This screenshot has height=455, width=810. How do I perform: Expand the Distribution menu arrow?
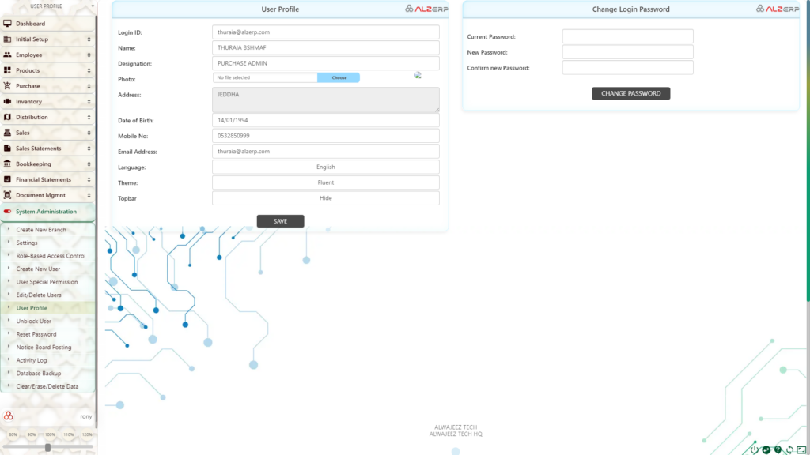click(89, 117)
